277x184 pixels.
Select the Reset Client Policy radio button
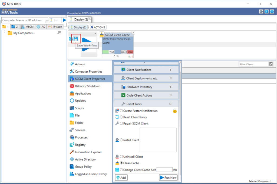click(x=121, y=117)
